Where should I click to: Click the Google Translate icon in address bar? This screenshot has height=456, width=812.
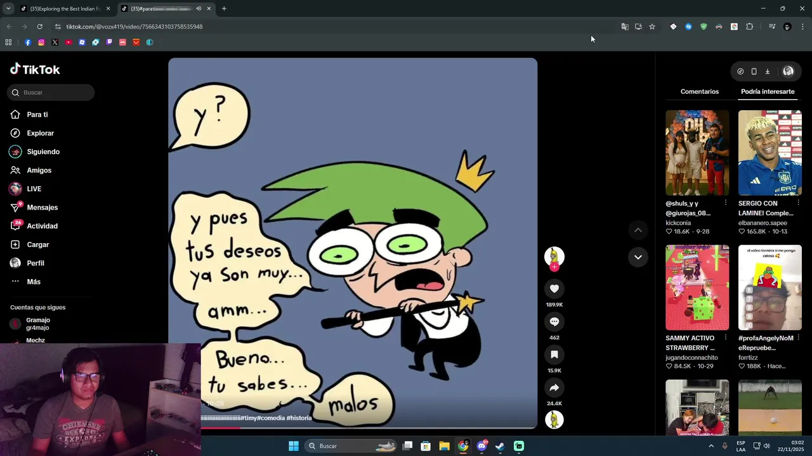tap(625, 27)
